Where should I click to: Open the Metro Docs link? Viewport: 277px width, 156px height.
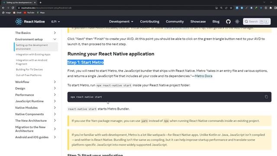203,76
